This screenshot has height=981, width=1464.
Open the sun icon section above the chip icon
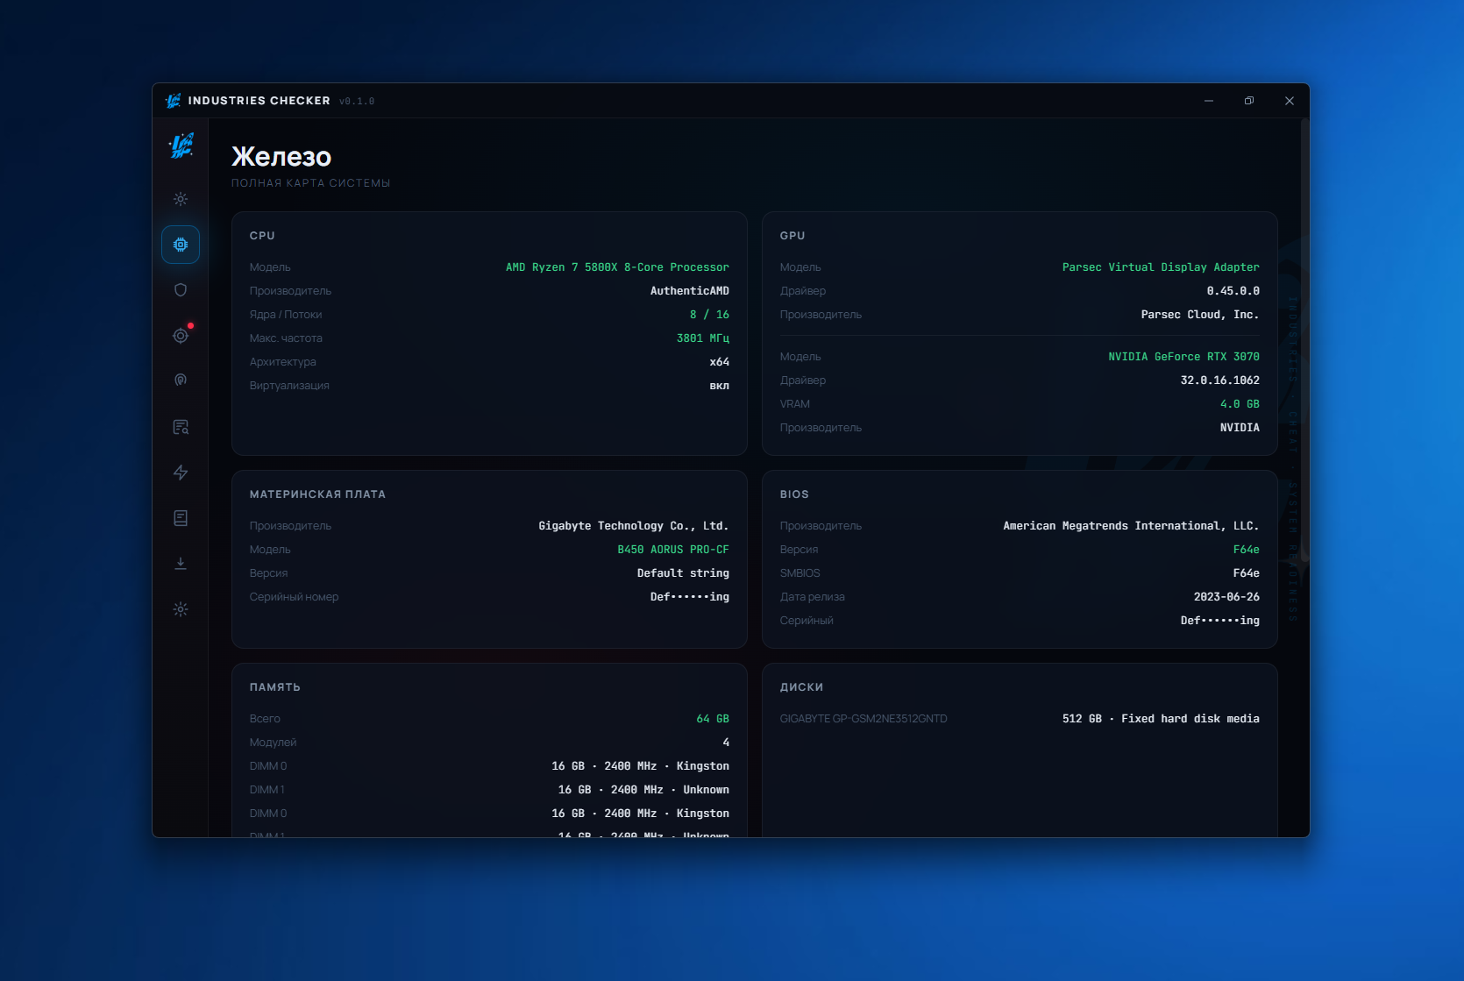point(181,199)
